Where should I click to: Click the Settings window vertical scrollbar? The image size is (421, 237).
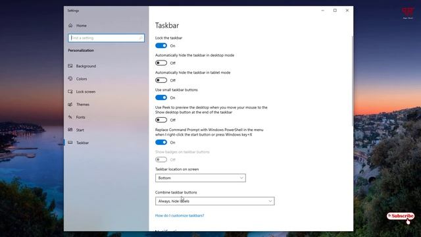pyautogui.click(x=353, y=80)
